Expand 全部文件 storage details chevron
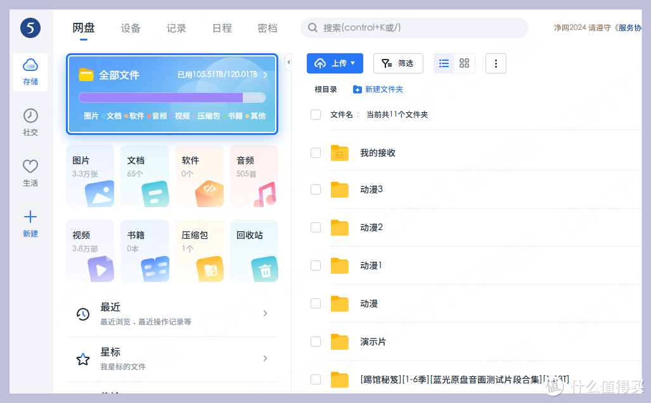The height and width of the screenshot is (403, 651). pos(266,74)
